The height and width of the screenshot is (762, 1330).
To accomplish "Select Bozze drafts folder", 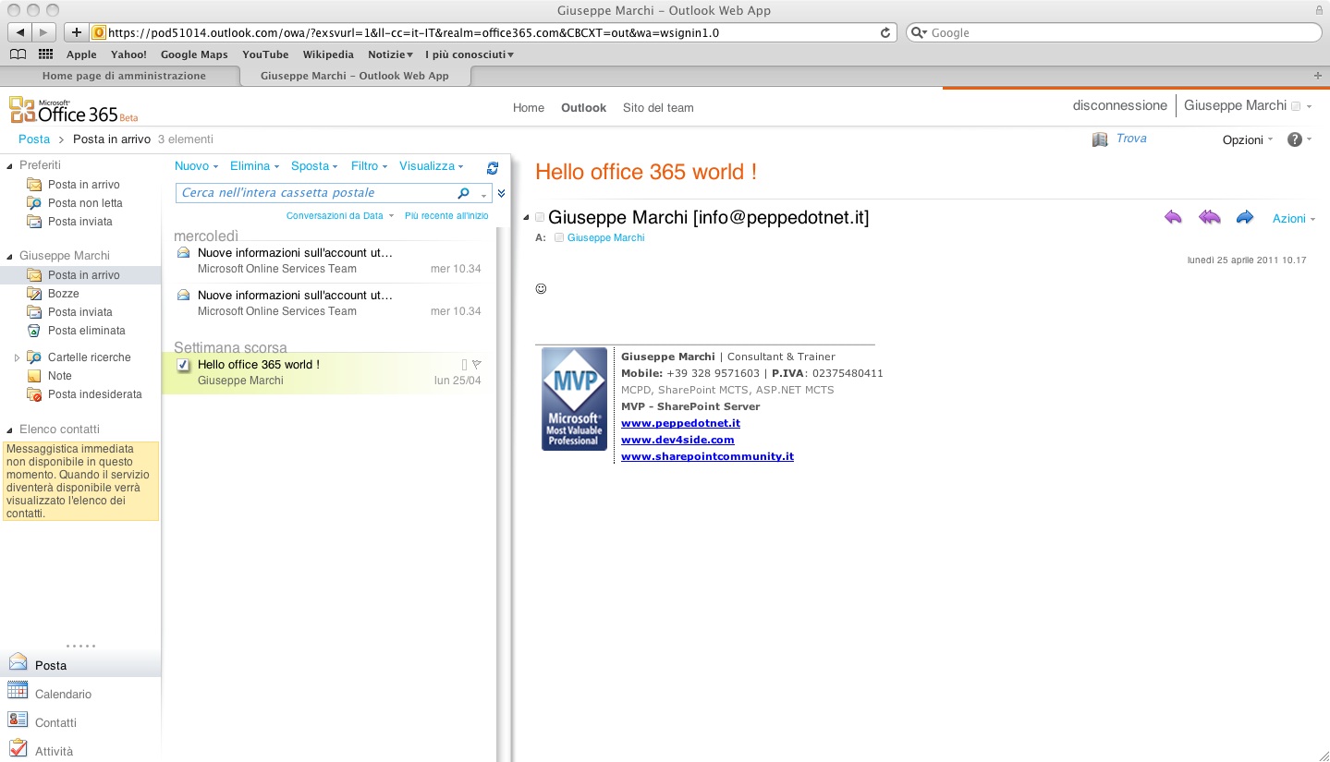I will click(64, 294).
